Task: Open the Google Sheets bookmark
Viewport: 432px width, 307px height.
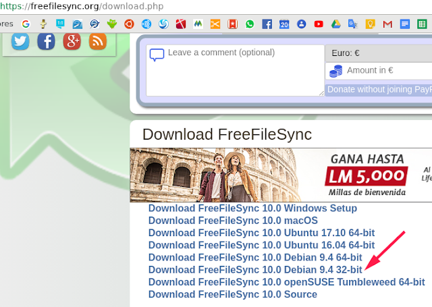Action: (422, 24)
